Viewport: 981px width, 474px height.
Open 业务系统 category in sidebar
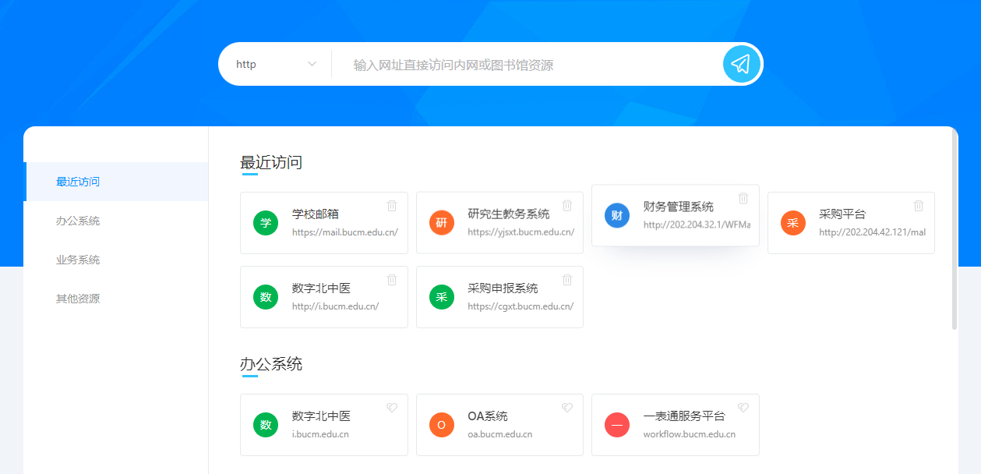(78, 260)
